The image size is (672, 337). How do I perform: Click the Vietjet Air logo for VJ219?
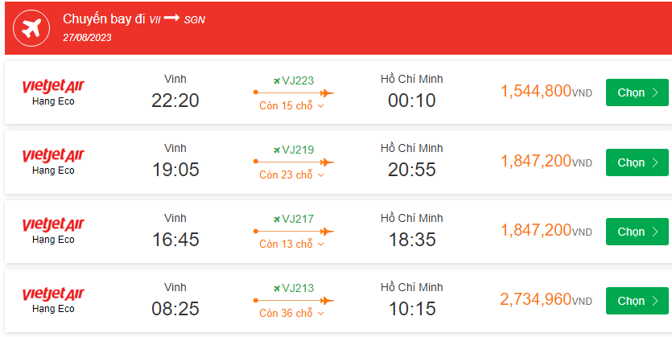pyautogui.click(x=53, y=155)
